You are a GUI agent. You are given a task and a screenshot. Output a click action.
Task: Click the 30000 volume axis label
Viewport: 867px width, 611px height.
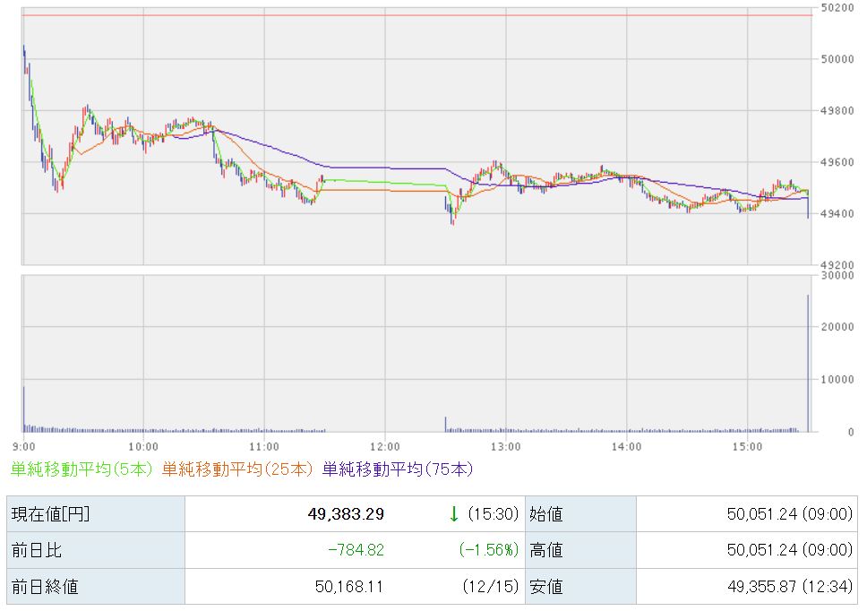[x=837, y=276]
